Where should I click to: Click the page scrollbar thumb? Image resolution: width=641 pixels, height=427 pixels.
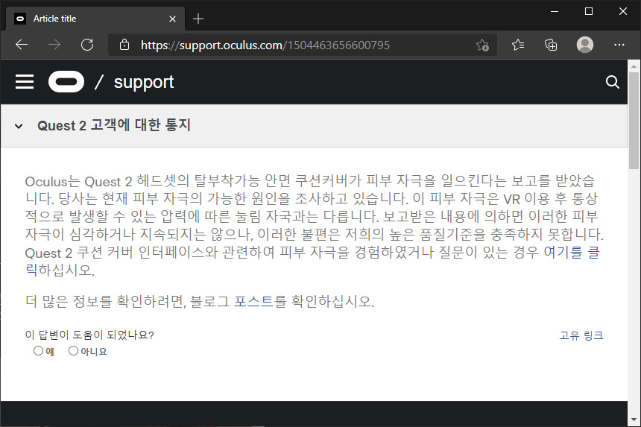point(634,121)
